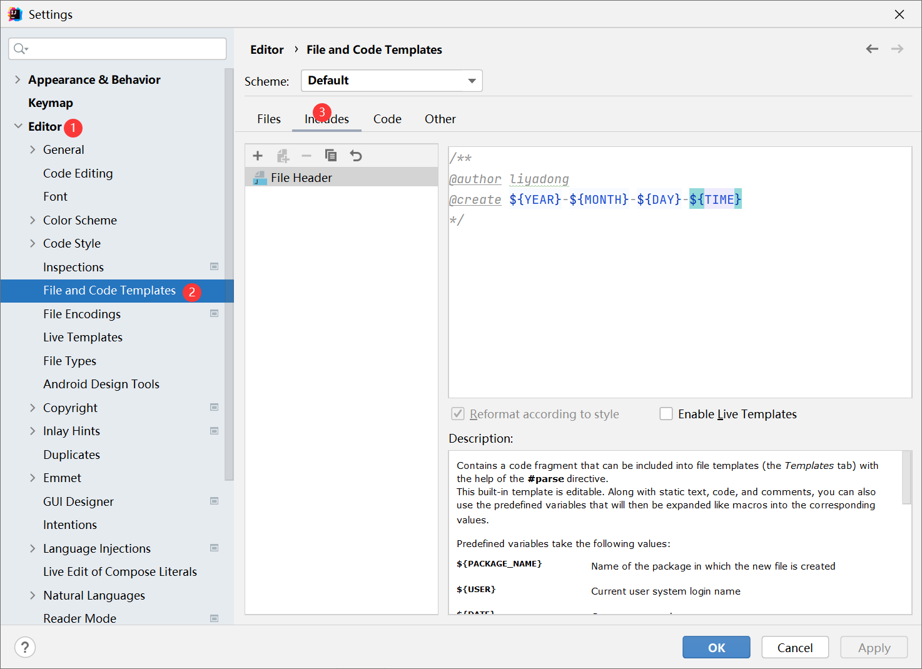This screenshot has height=669, width=922.
Task: Click the File Header template icon
Action: [260, 178]
